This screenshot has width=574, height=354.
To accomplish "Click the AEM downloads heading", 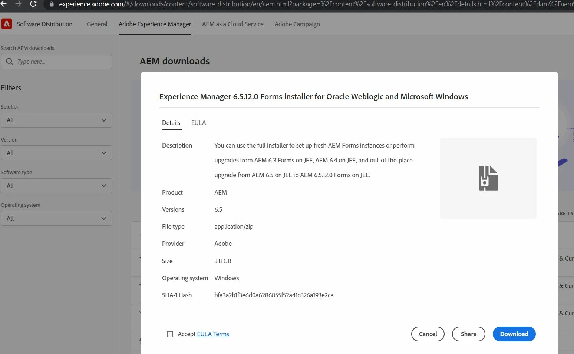I will pyautogui.click(x=175, y=61).
